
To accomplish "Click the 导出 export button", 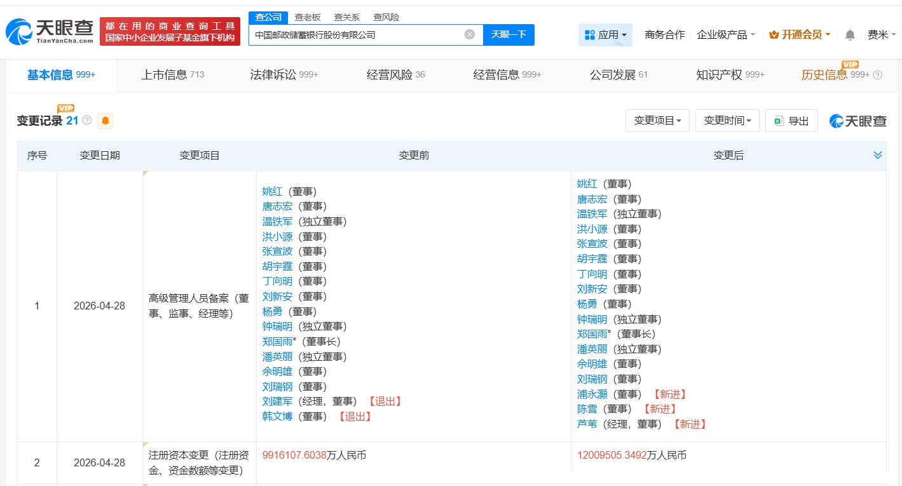I will click(x=792, y=120).
